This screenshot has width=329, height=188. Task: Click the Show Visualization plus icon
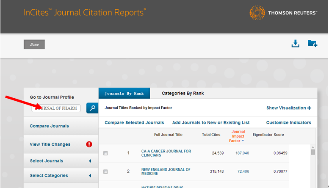(x=309, y=108)
